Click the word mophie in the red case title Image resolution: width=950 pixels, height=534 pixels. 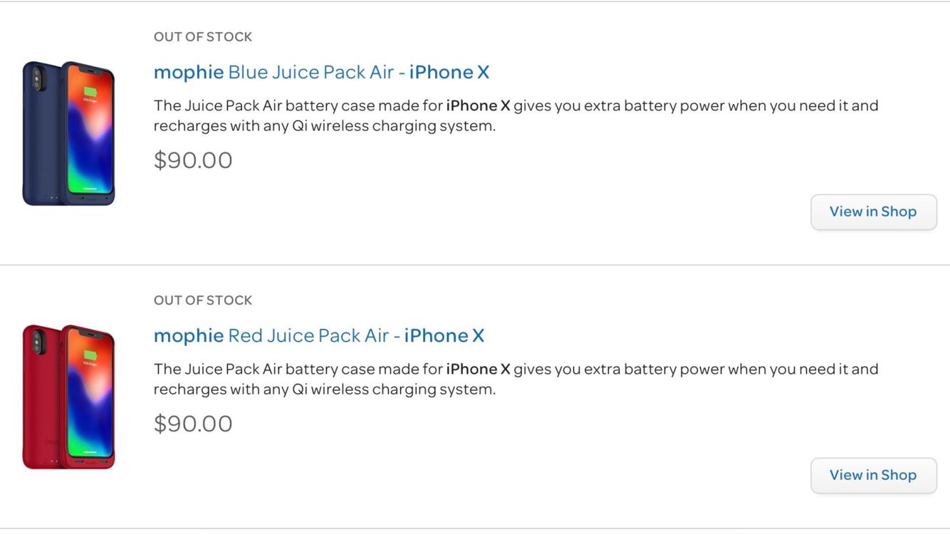click(189, 335)
